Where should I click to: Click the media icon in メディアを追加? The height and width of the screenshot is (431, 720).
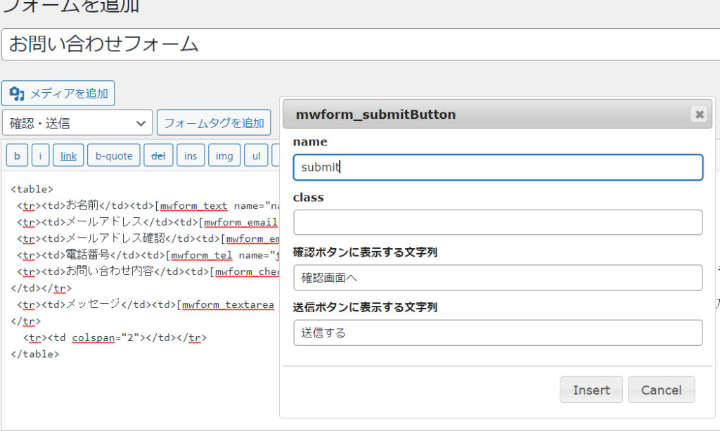click(x=17, y=94)
